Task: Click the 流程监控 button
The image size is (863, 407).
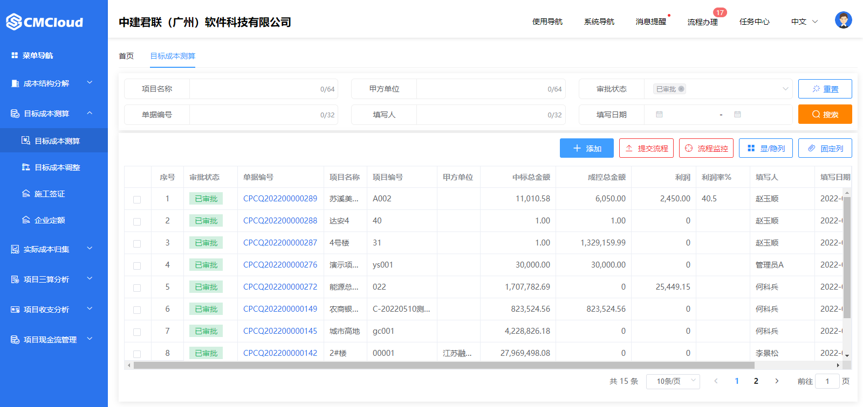Action: point(706,148)
